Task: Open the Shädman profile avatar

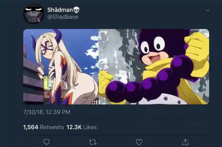Action: pyautogui.click(x=34, y=14)
